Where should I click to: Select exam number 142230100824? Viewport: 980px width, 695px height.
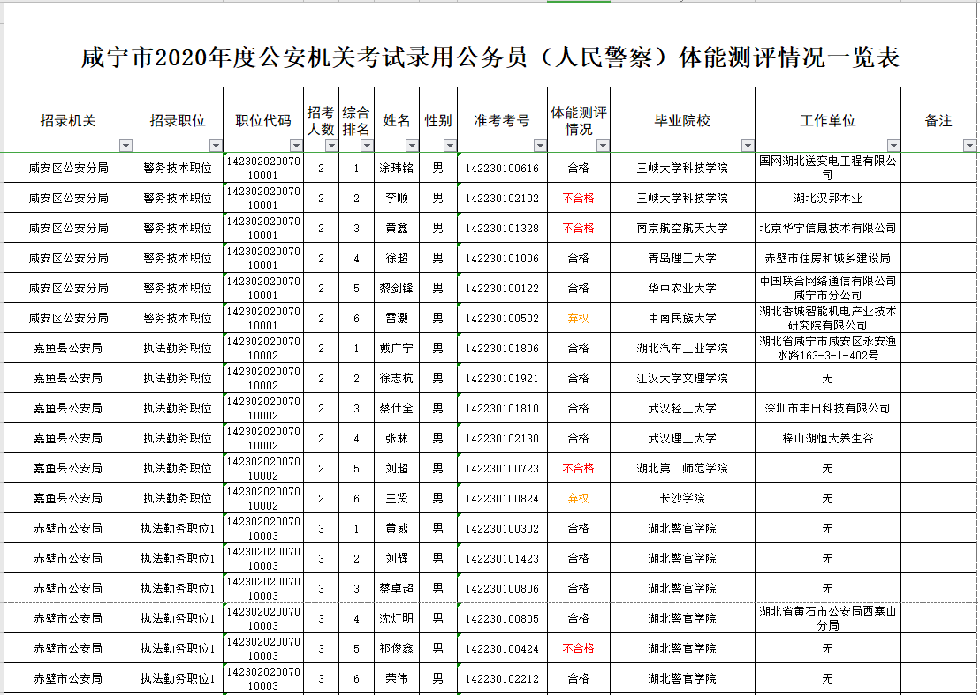(503, 498)
